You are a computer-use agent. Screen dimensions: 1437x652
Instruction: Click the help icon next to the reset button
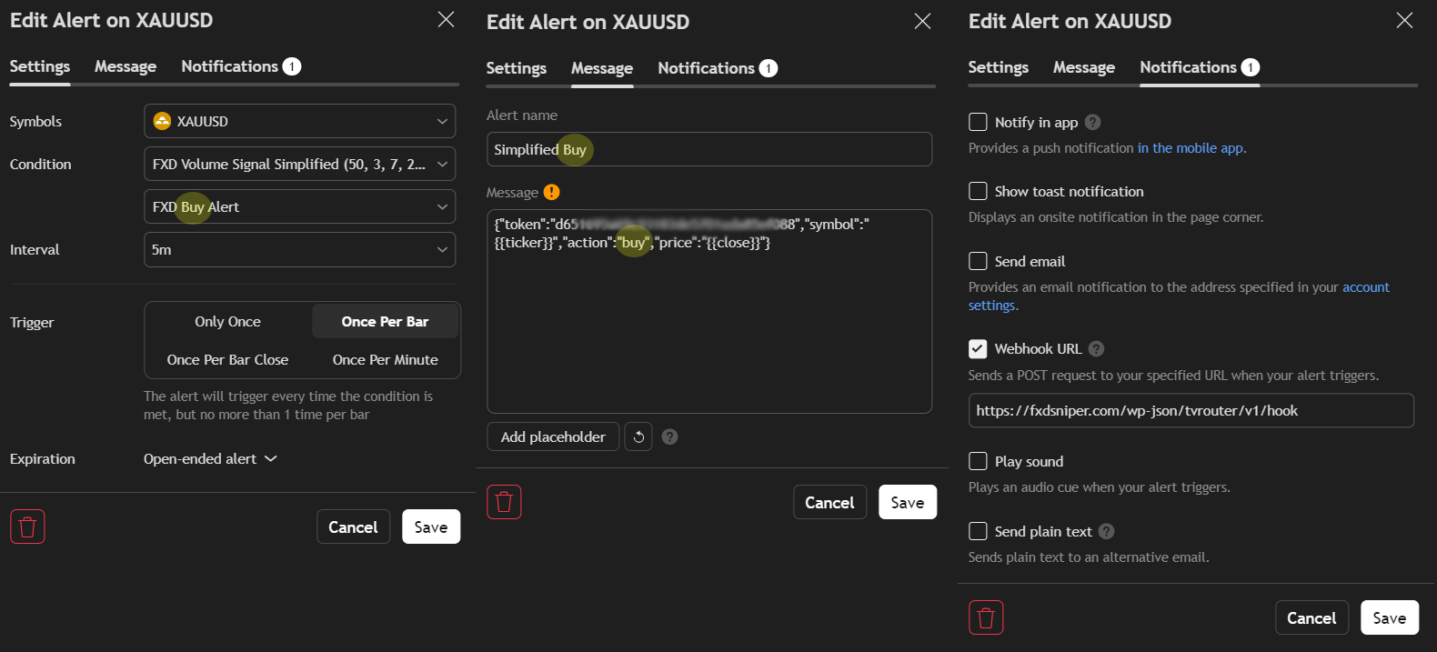pos(669,436)
